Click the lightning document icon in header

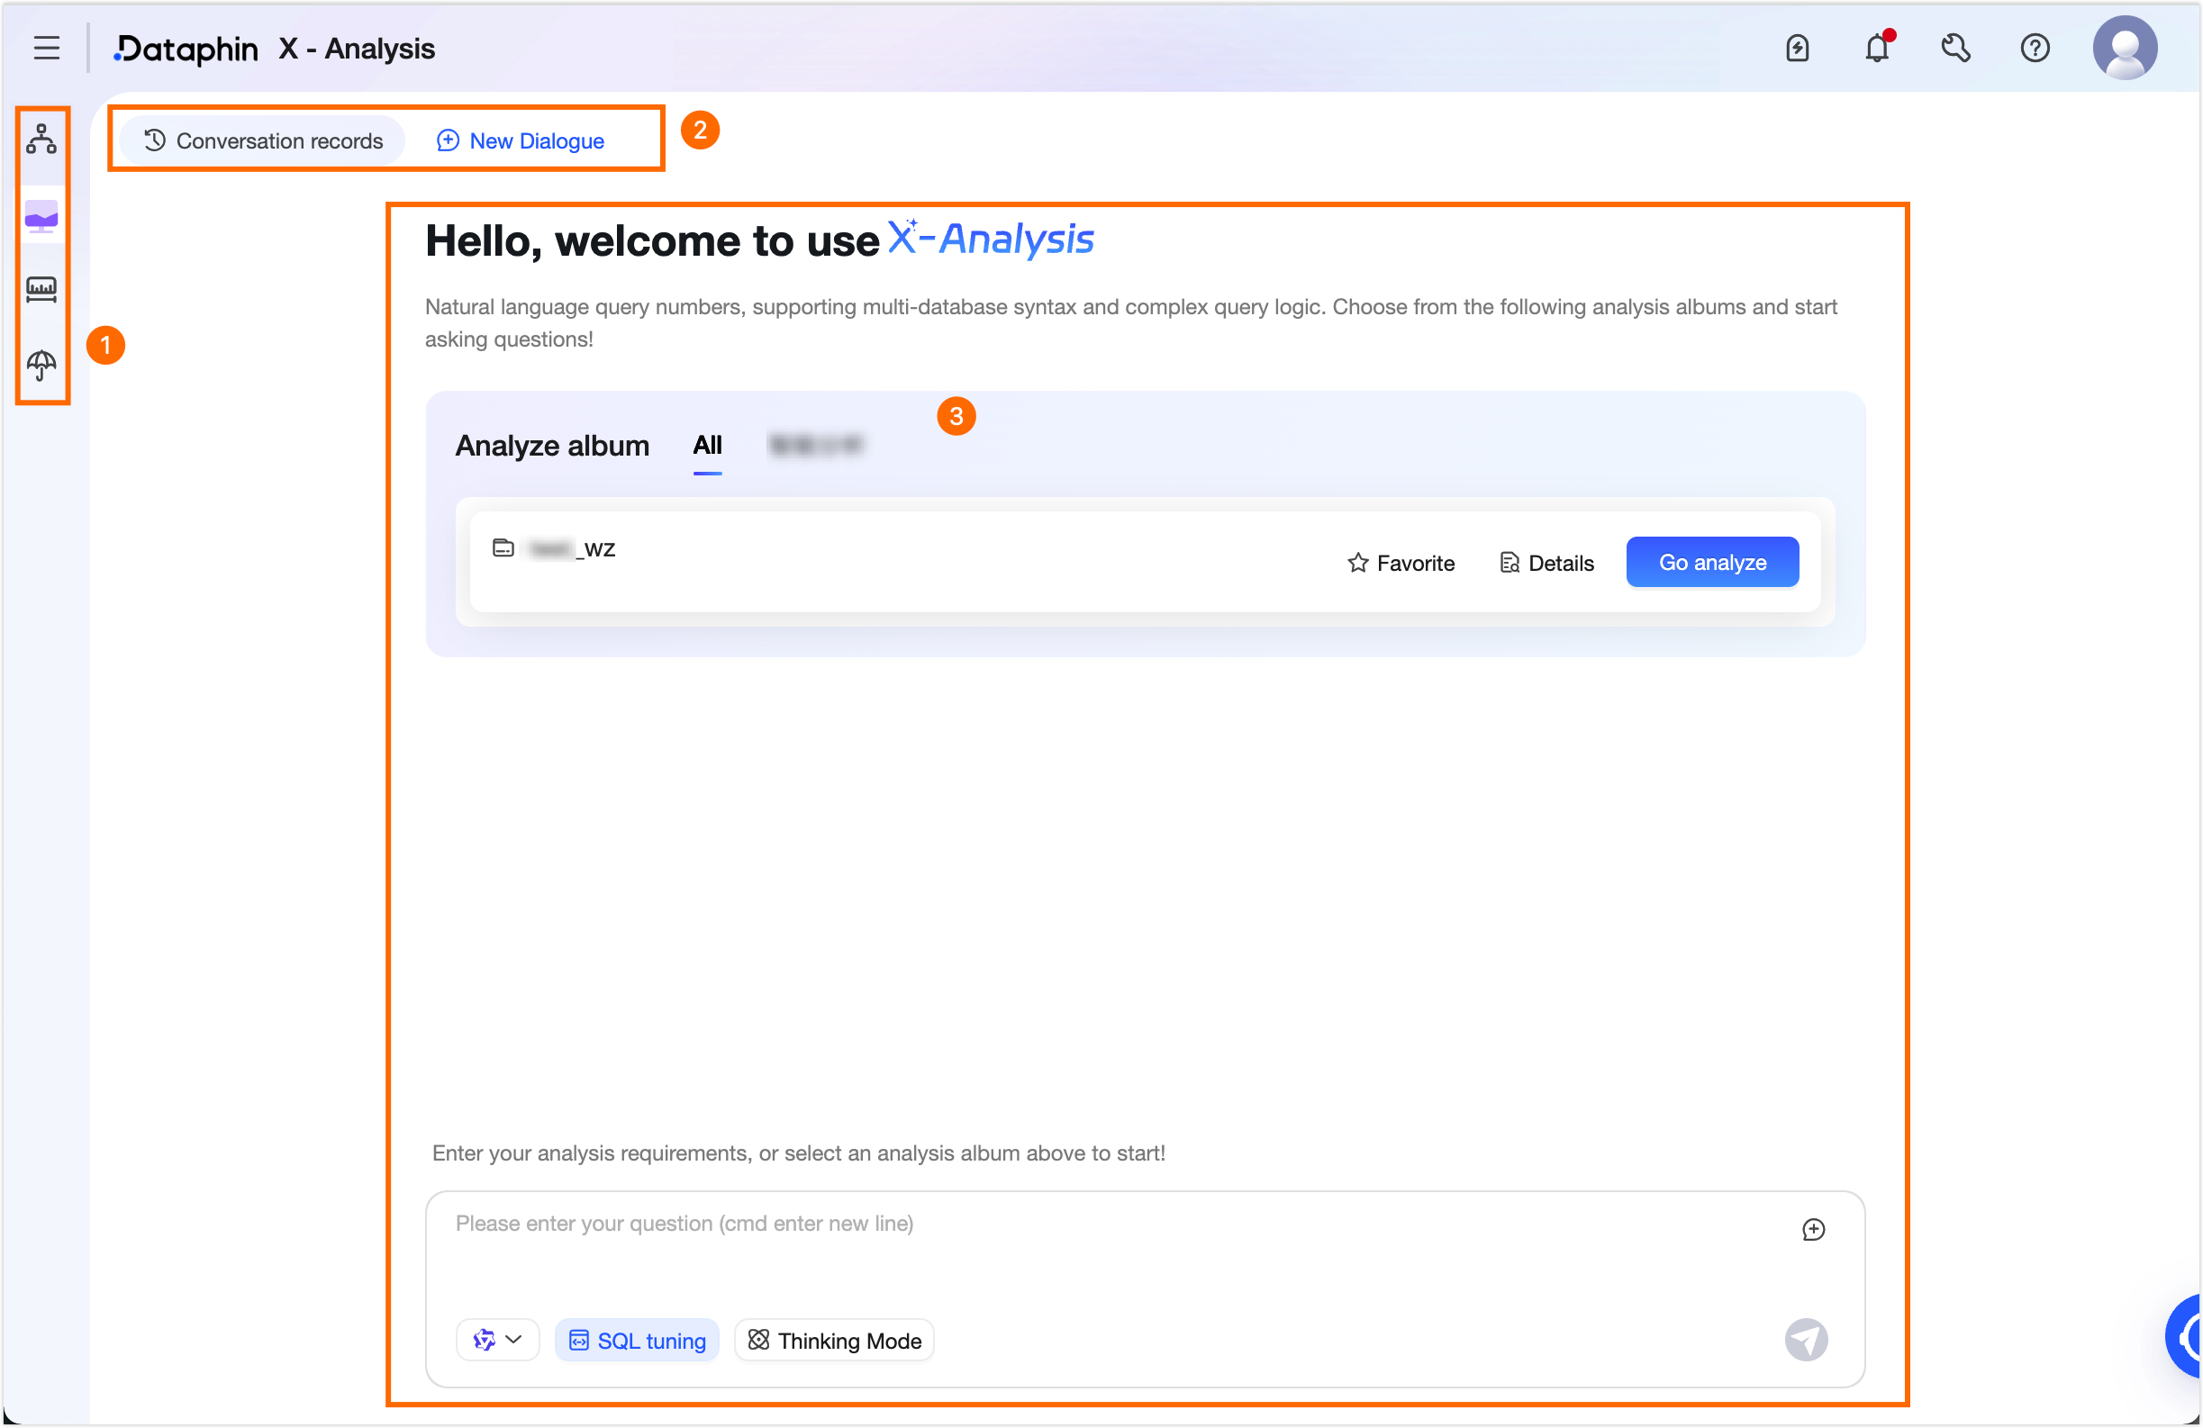[x=1797, y=48]
